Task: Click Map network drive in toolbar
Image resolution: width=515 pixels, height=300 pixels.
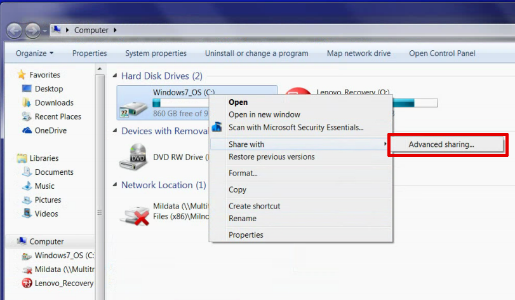Action: pos(358,53)
